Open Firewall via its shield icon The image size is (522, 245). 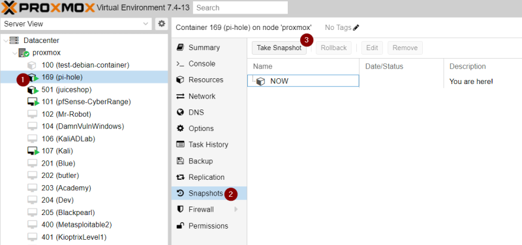180,209
